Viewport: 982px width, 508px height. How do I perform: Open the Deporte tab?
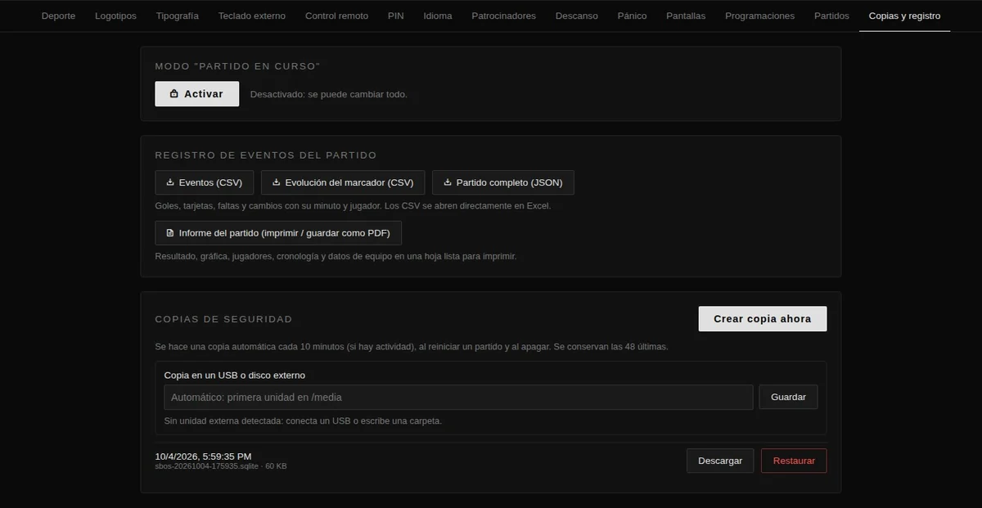(x=58, y=16)
